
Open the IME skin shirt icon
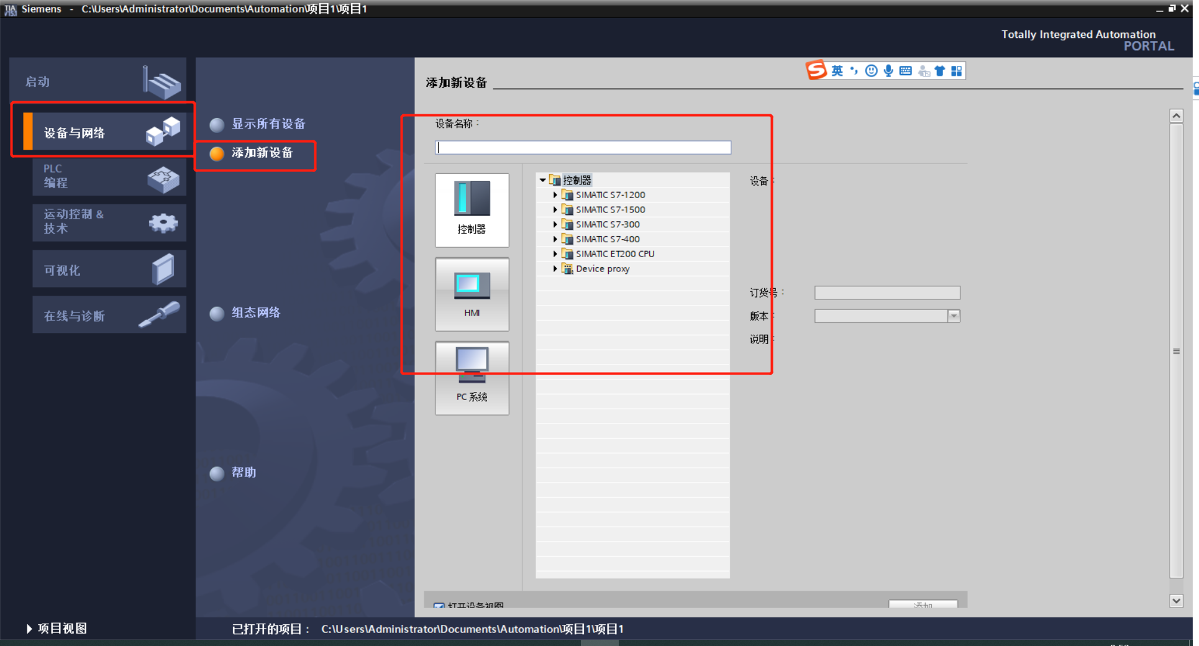[940, 71]
